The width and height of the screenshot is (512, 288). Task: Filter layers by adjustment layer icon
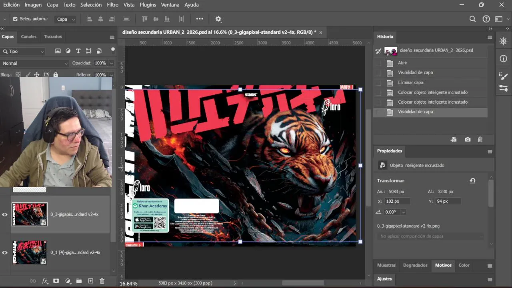68,51
